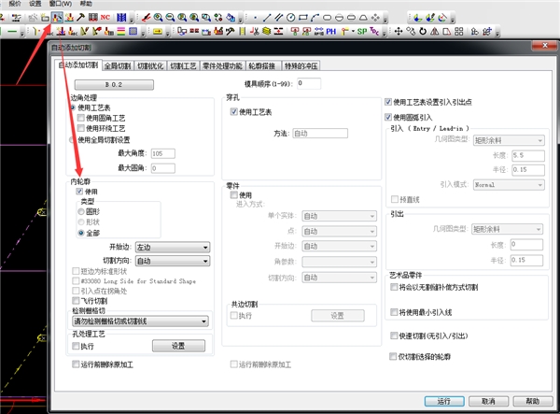Click into the 模具顺序(1-99) input field
This screenshot has width=560, height=414.
coord(308,84)
